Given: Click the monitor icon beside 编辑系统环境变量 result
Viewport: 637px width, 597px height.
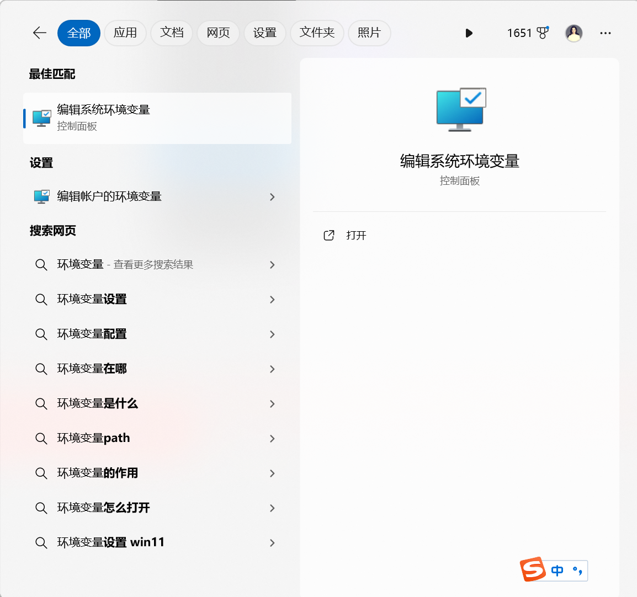Looking at the screenshot, I should point(41,118).
